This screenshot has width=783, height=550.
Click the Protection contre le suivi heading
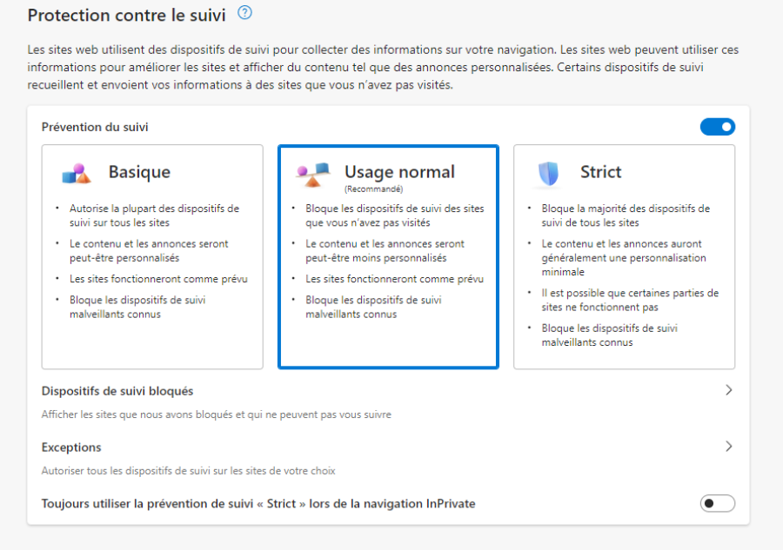coord(127,15)
